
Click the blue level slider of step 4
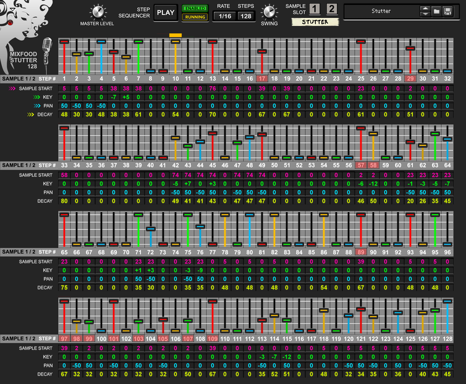(x=101, y=41)
